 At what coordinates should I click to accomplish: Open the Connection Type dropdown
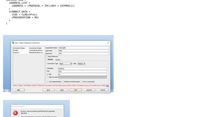click(66, 64)
